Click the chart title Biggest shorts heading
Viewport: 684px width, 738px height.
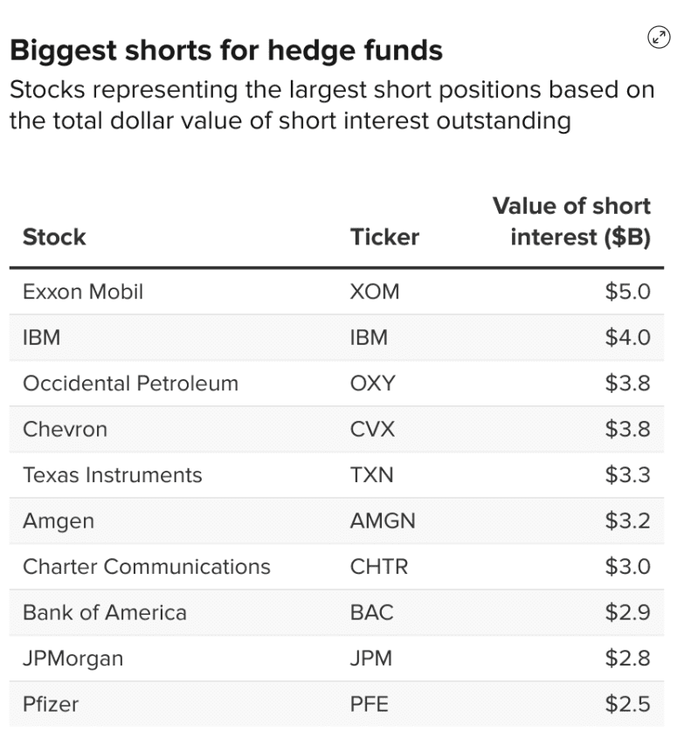point(226,51)
